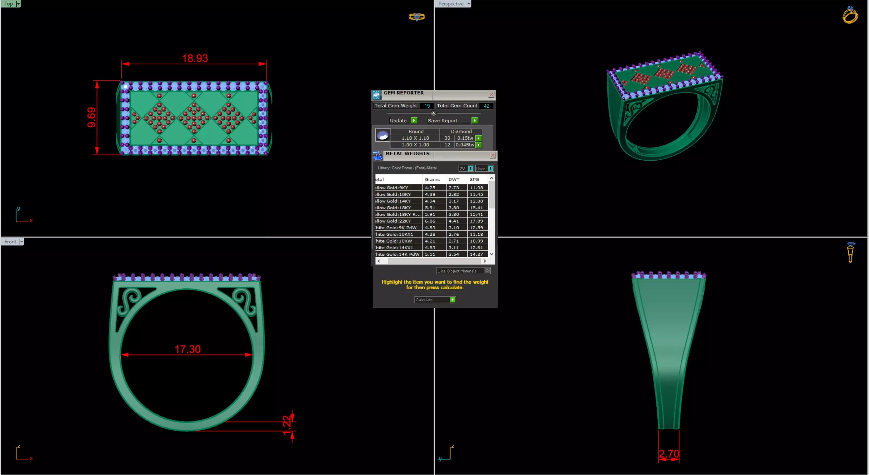The height and width of the screenshot is (475, 869).
Task: Click top-view ring icon in Top viewport
Action: 416,17
